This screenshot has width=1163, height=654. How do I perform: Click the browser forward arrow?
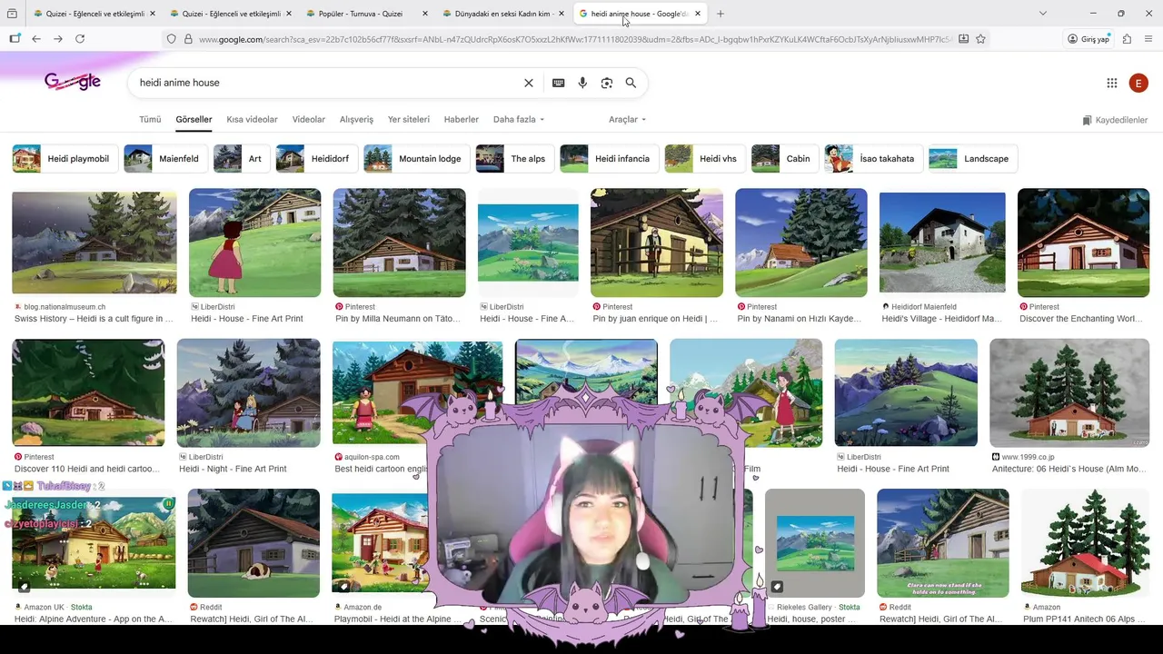(58, 39)
